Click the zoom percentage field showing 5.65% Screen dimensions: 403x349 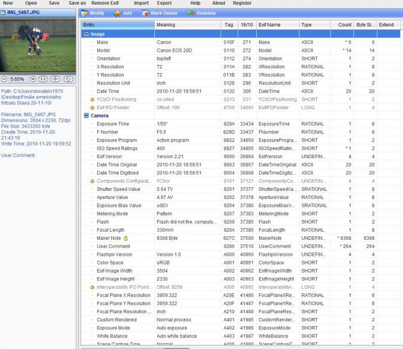click(x=18, y=79)
